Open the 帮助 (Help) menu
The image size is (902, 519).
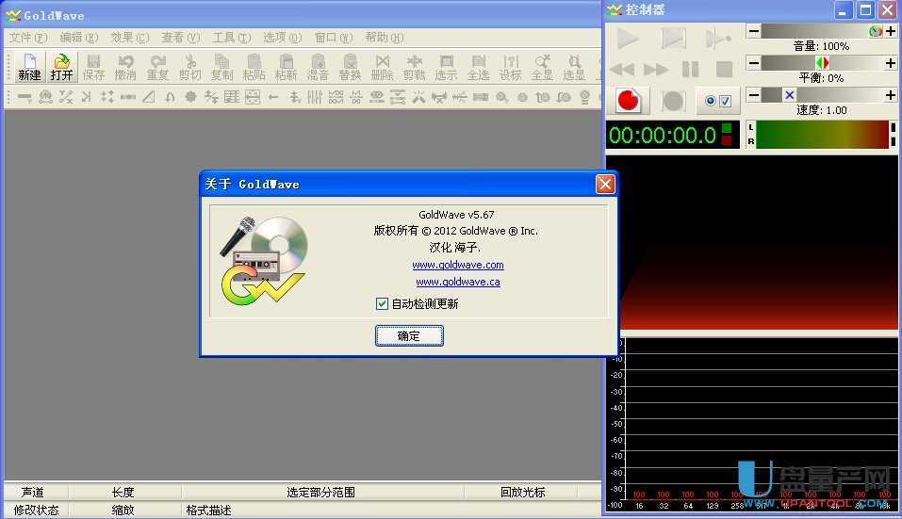(x=384, y=38)
